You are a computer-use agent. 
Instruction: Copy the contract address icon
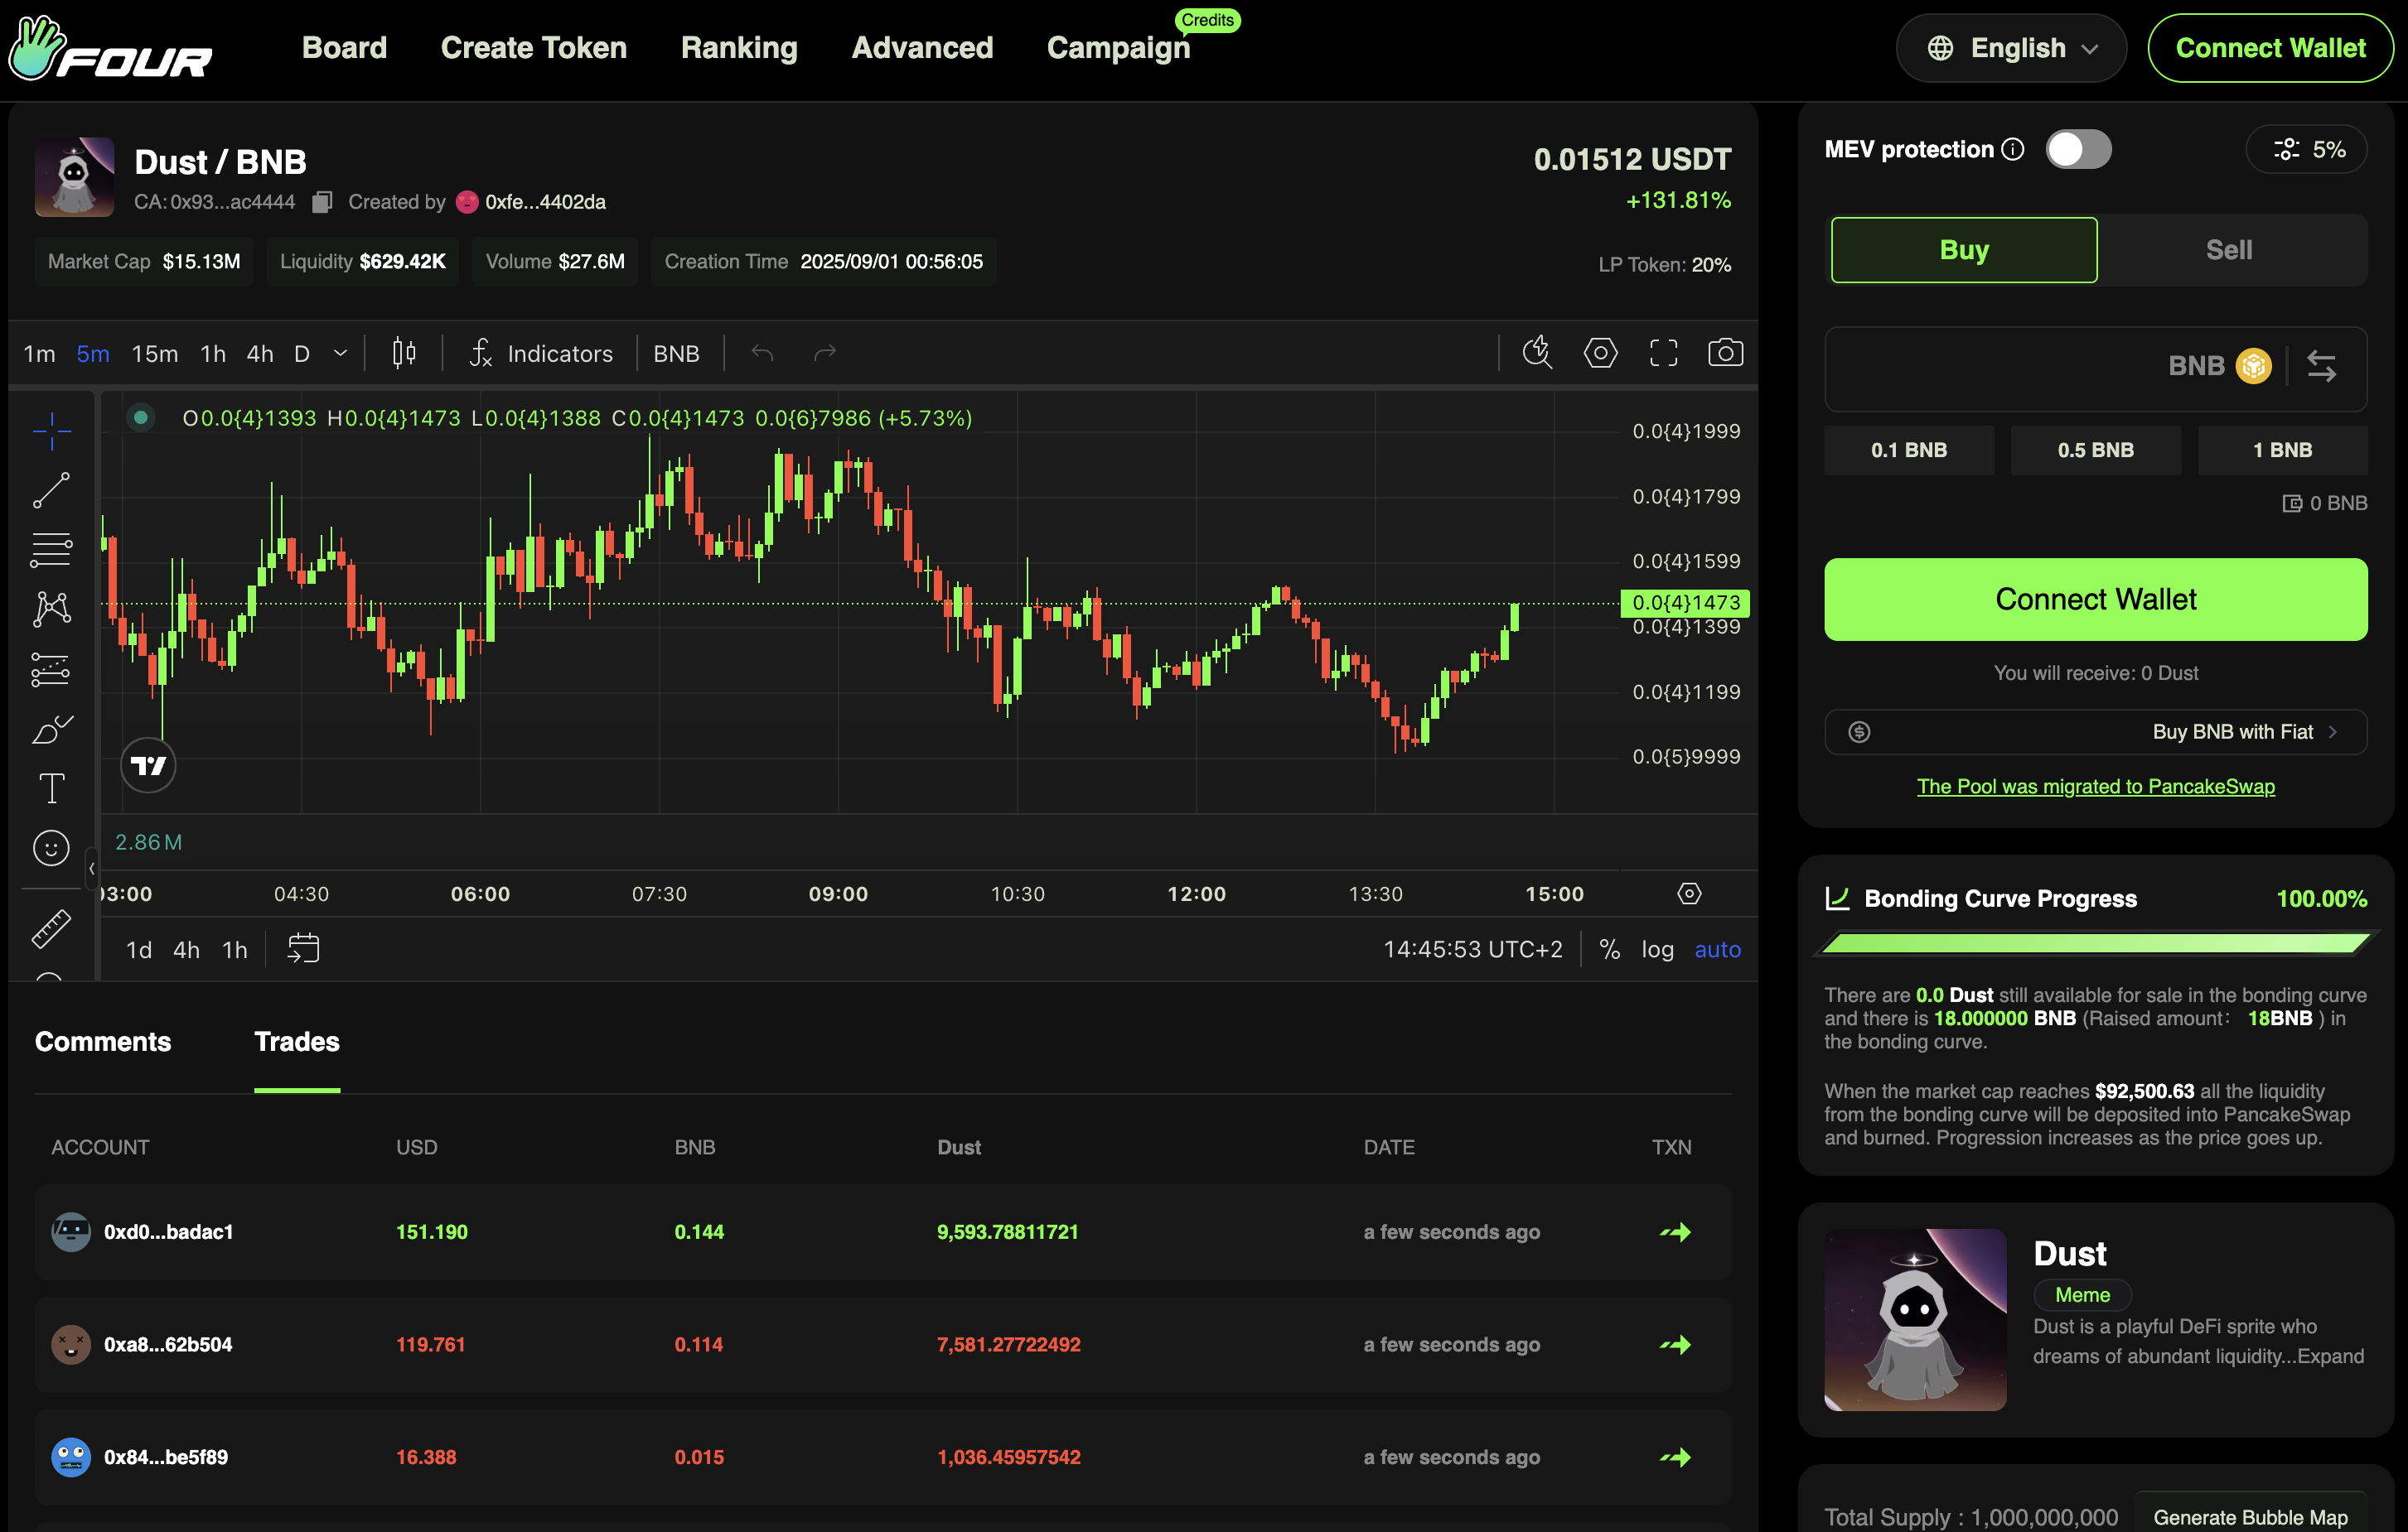pyautogui.click(x=322, y=202)
